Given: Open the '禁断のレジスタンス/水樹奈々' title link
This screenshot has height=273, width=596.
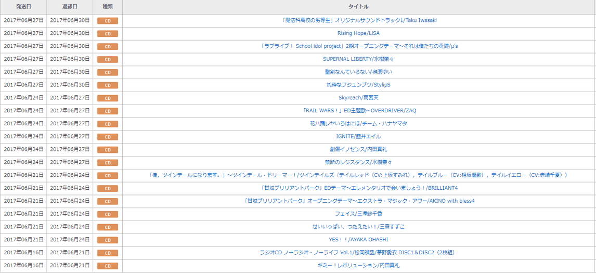Looking at the screenshot, I should tap(358, 162).
